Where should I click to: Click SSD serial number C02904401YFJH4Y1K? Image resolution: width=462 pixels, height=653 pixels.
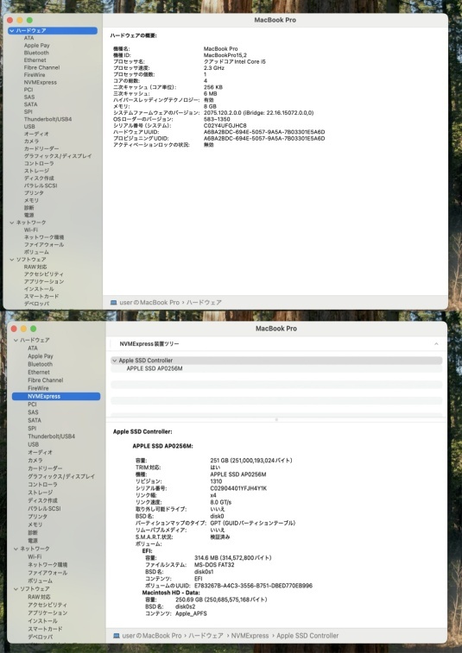coord(238,488)
